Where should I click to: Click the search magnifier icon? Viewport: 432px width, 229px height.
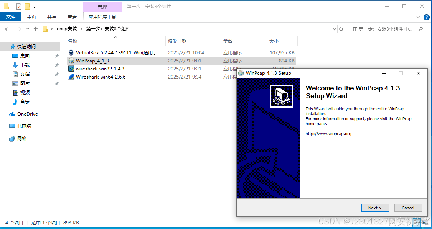[421, 29]
